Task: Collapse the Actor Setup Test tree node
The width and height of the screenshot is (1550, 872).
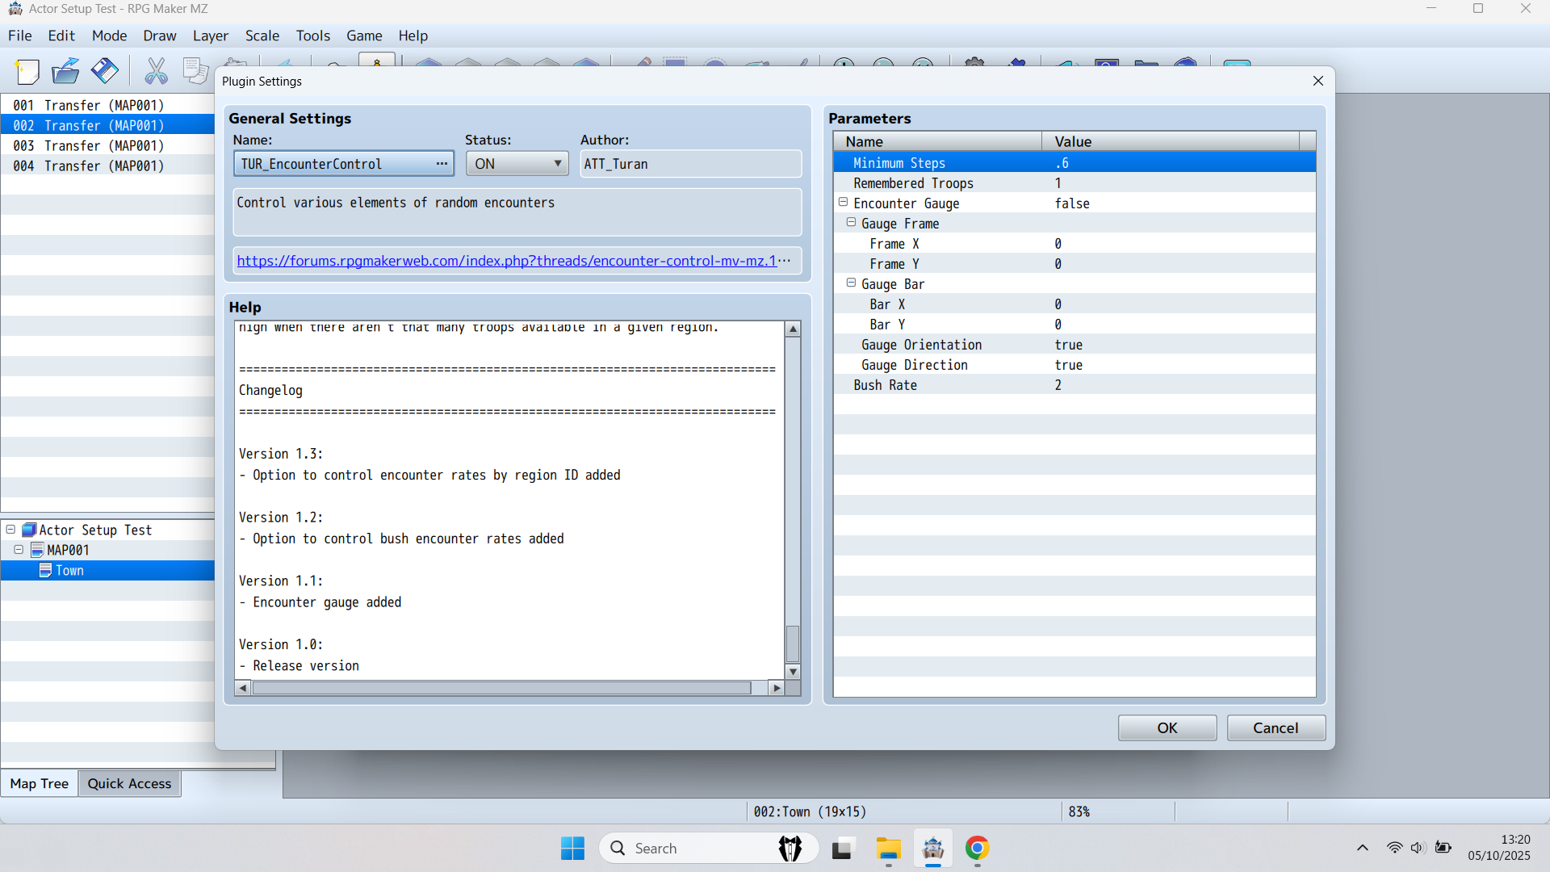Action: click(10, 530)
